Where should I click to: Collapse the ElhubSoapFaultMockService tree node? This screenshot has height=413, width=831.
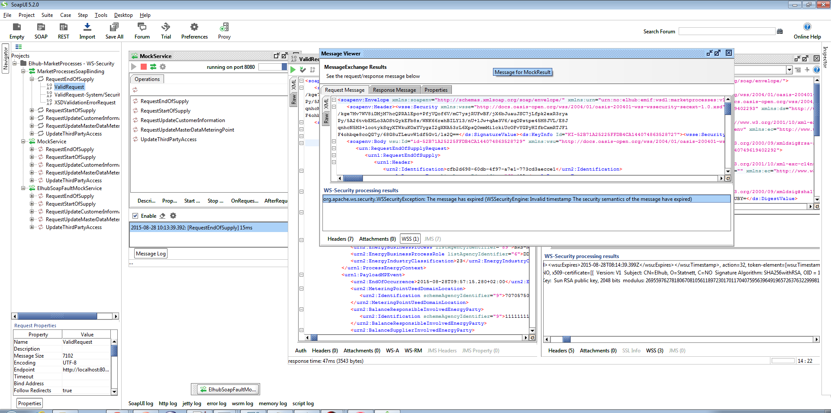[x=23, y=188]
